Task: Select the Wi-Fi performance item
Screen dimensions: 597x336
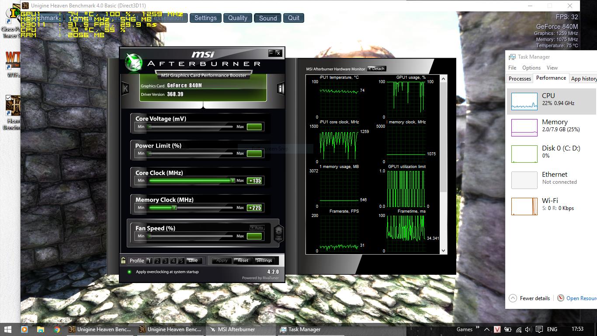Action: (552, 206)
